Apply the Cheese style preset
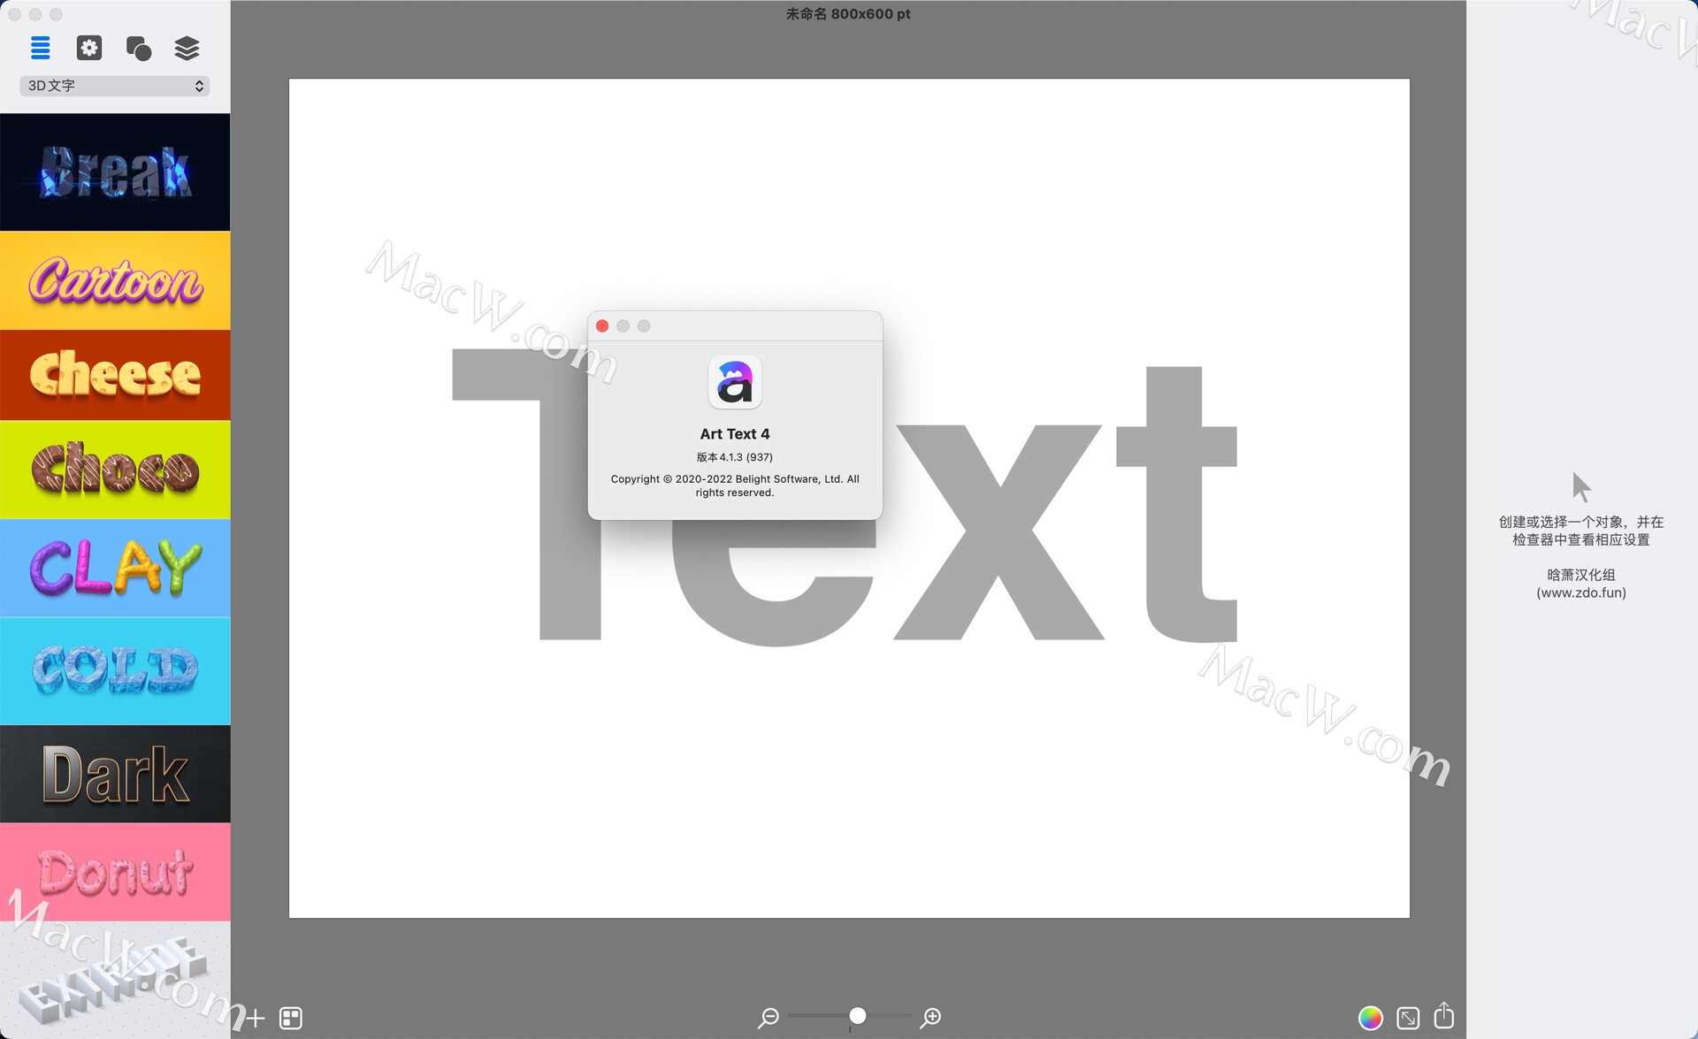 [x=115, y=375]
